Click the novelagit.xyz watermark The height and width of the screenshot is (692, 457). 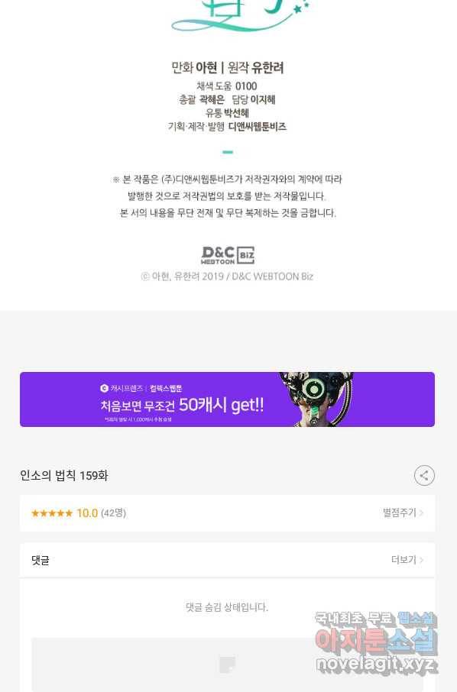click(377, 664)
